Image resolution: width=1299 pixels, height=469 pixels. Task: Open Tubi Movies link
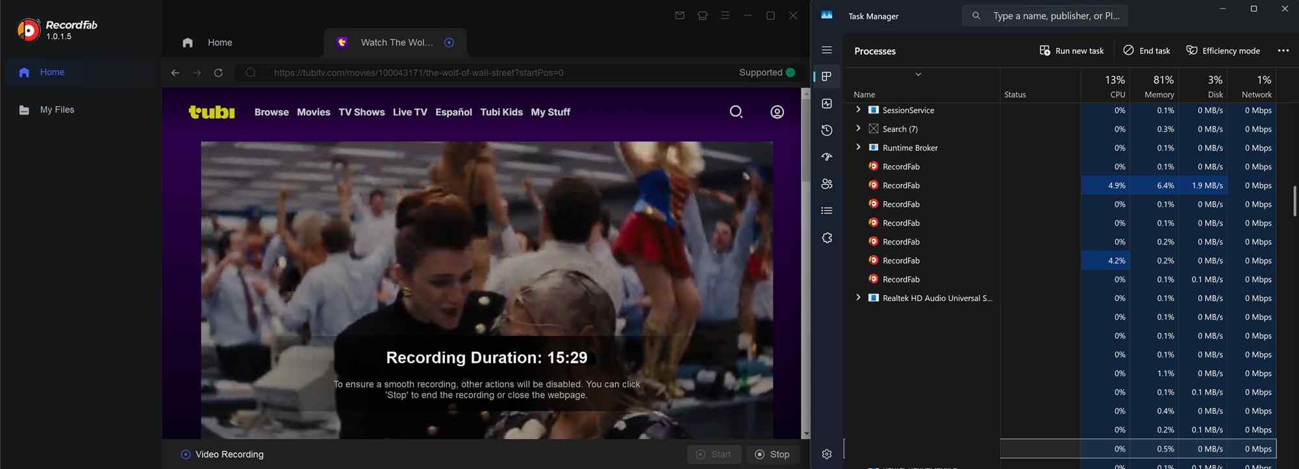[x=314, y=112]
